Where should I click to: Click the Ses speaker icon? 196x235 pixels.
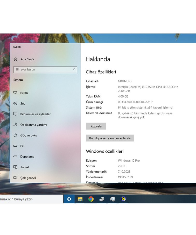(x=15, y=103)
